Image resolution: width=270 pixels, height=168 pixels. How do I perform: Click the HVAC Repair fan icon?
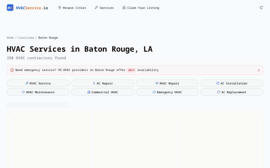pyautogui.click(x=157, y=83)
